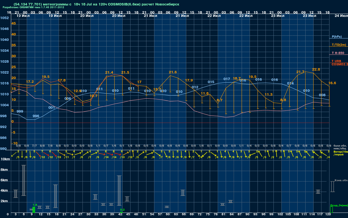Select the 999 pressure label
Screen dimensions: 348x218
point(20,111)
